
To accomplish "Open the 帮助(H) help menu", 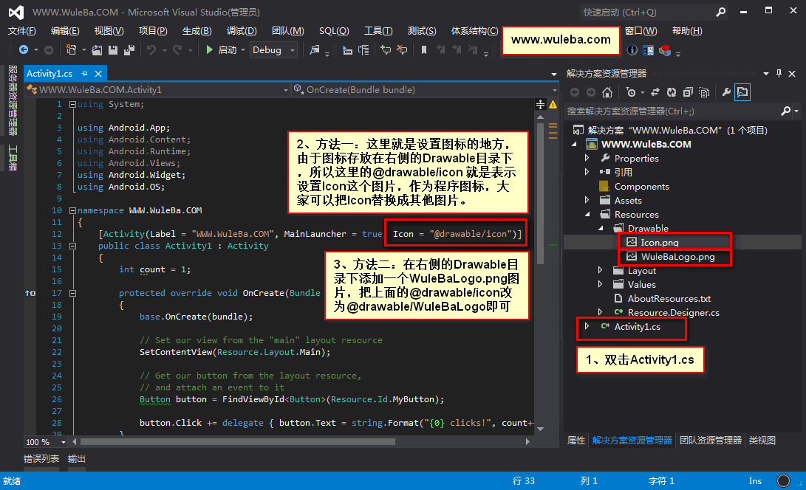I will tap(687, 31).
